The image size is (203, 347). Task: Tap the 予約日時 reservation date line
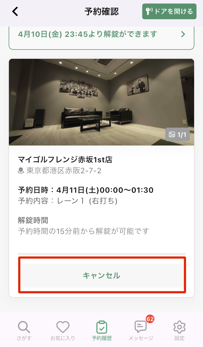point(86,190)
